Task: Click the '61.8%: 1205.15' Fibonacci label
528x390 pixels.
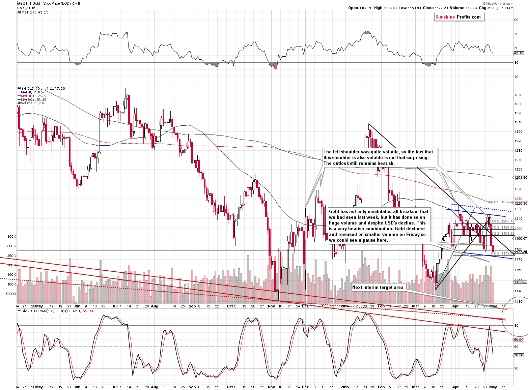Action: coord(501,221)
